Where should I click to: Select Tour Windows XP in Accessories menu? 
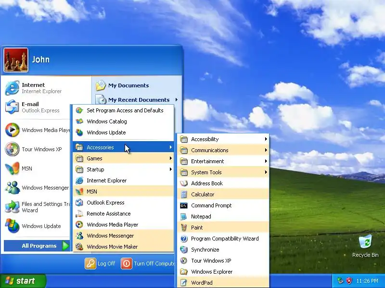pyautogui.click(x=223, y=261)
